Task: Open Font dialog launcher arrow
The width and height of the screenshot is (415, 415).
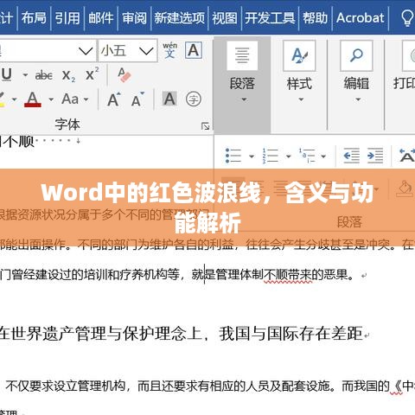Action: point(205,126)
